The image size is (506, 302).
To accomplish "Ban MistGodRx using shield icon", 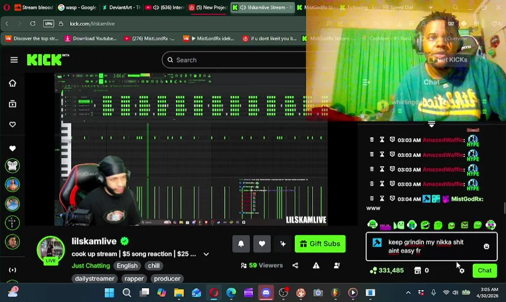I will click(x=392, y=198).
